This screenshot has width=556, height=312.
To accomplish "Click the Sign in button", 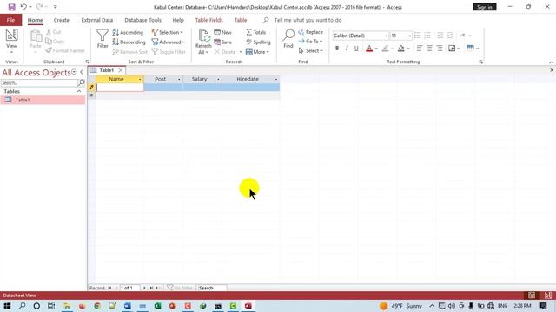I will (485, 7).
